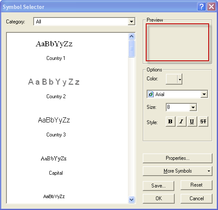Open the Color picker dropdown arrow
Image resolution: width=218 pixels, height=210 pixels.
(x=180, y=79)
